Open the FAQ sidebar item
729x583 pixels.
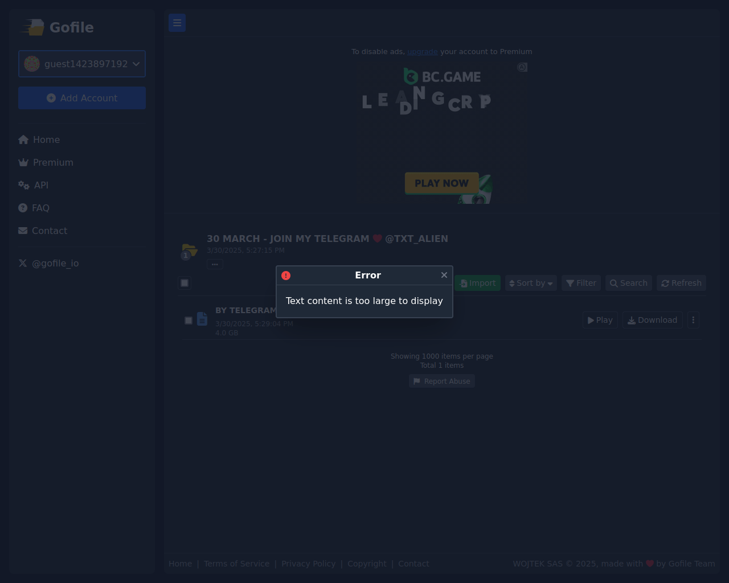point(34,208)
